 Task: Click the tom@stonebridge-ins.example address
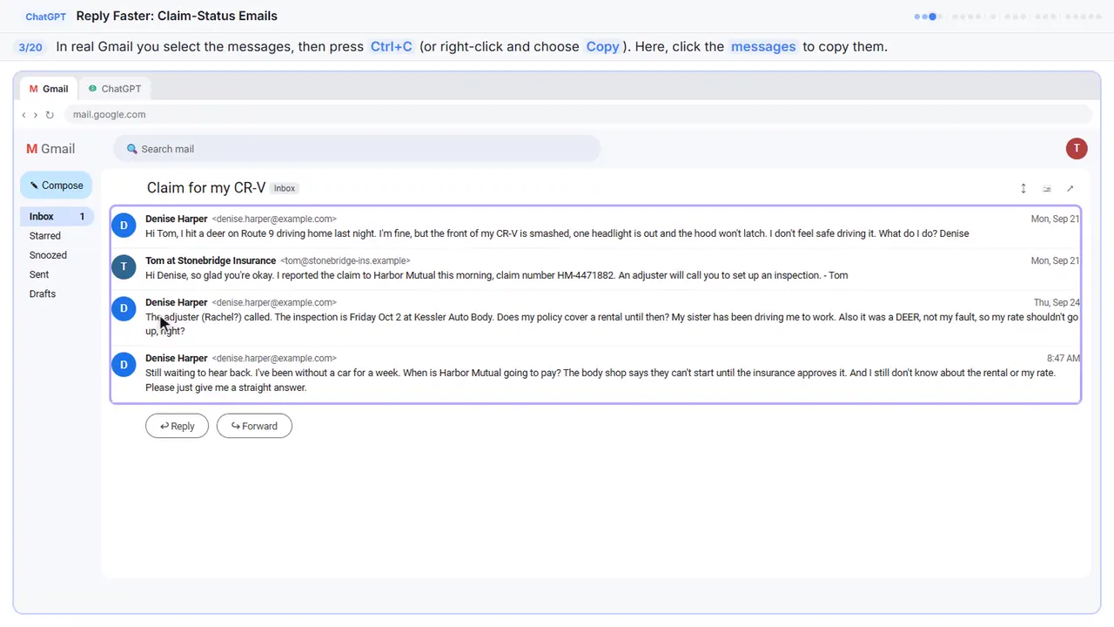point(346,260)
